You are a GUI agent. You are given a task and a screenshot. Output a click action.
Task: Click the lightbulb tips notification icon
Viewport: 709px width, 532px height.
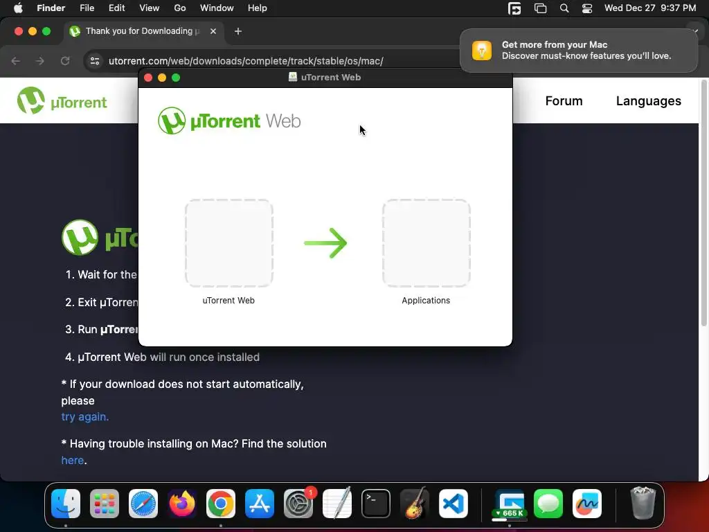click(x=482, y=50)
